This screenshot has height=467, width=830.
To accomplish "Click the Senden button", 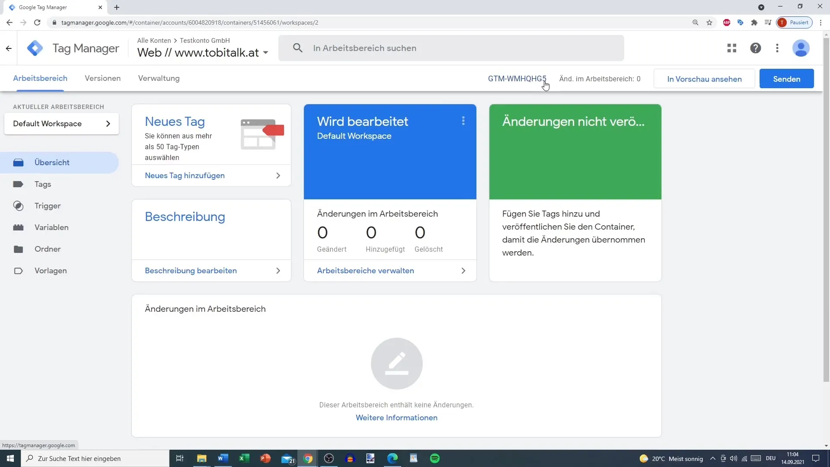I will [786, 79].
